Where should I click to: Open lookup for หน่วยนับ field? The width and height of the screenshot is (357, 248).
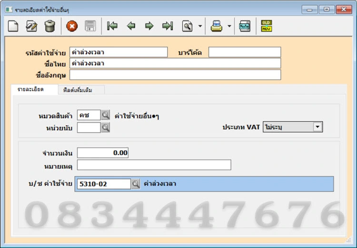[x=105, y=128]
